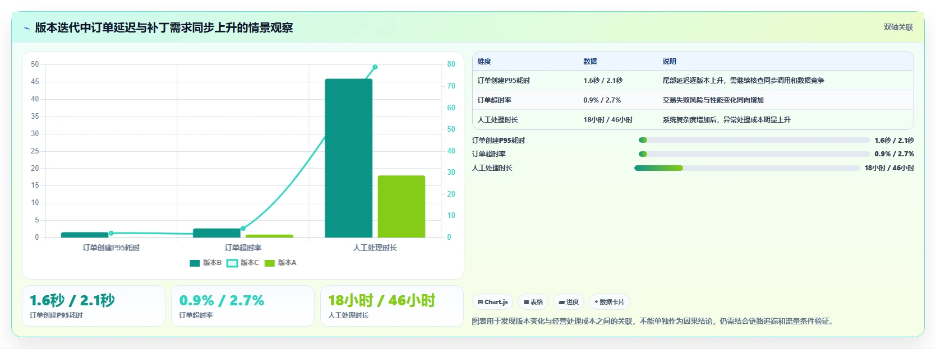The width and height of the screenshot is (936, 349).
Task: Click the 双轴关联 label in the header
Action: tap(898, 27)
